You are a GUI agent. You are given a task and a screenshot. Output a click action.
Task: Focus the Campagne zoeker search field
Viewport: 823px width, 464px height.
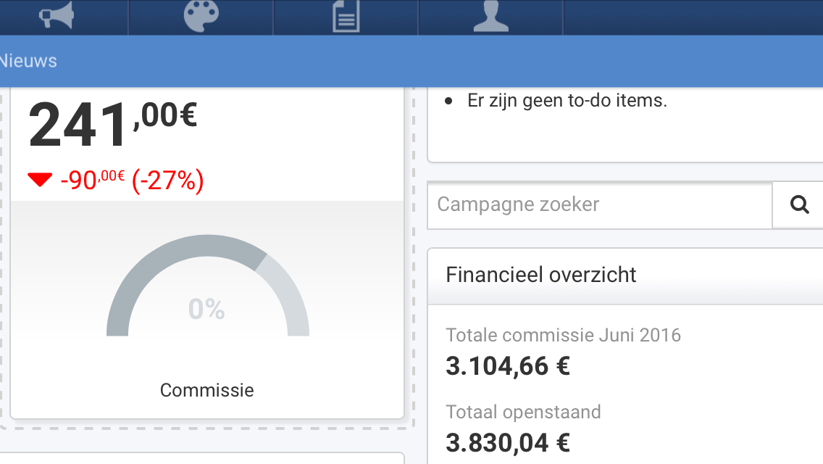600,204
